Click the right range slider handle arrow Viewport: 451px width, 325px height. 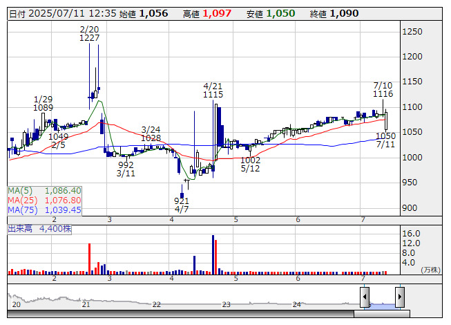coord(400,297)
